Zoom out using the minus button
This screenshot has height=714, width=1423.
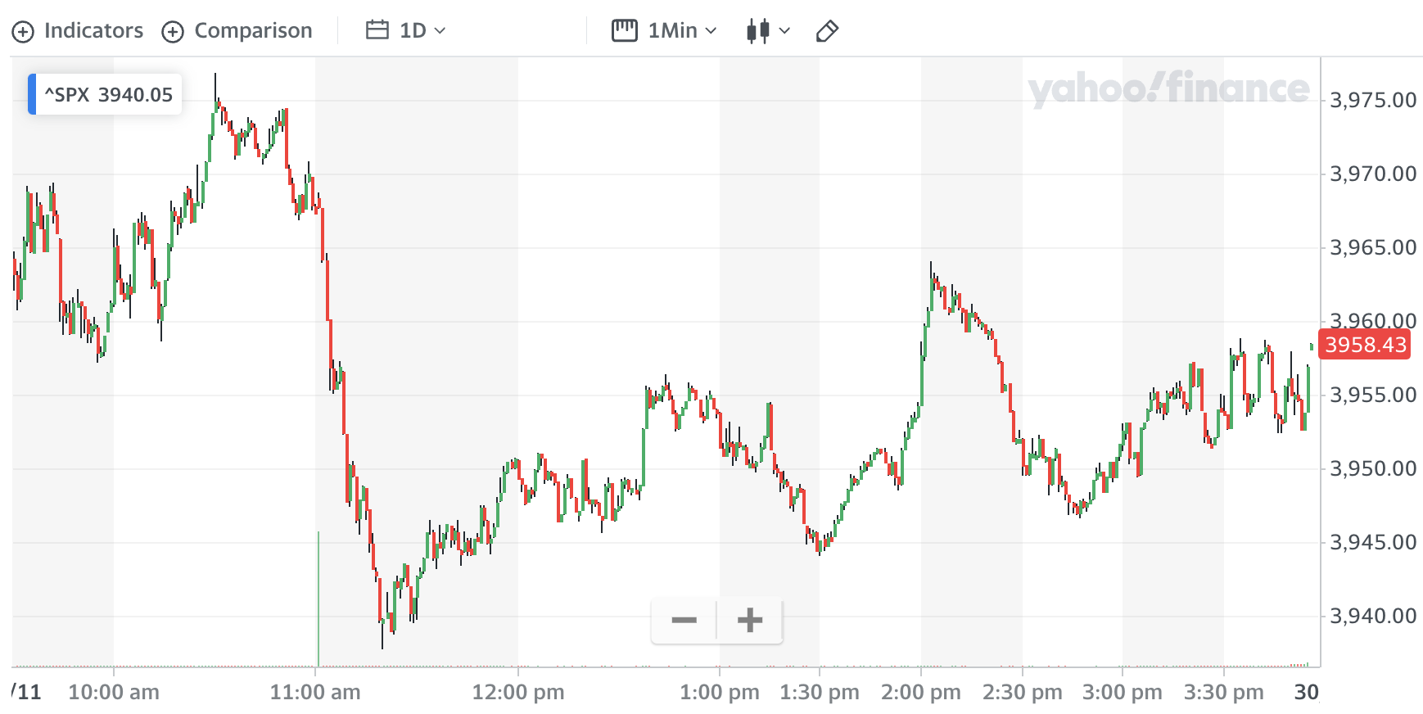pyautogui.click(x=684, y=620)
